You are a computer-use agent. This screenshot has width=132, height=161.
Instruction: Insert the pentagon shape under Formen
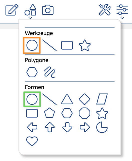49,113
